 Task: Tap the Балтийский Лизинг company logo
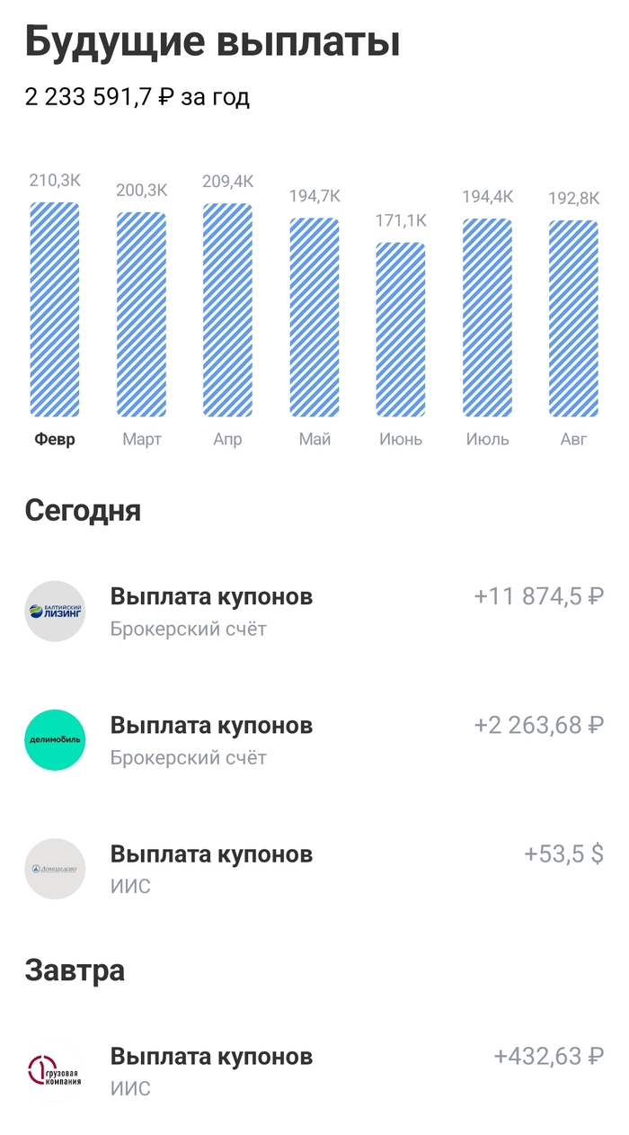pos(55,612)
